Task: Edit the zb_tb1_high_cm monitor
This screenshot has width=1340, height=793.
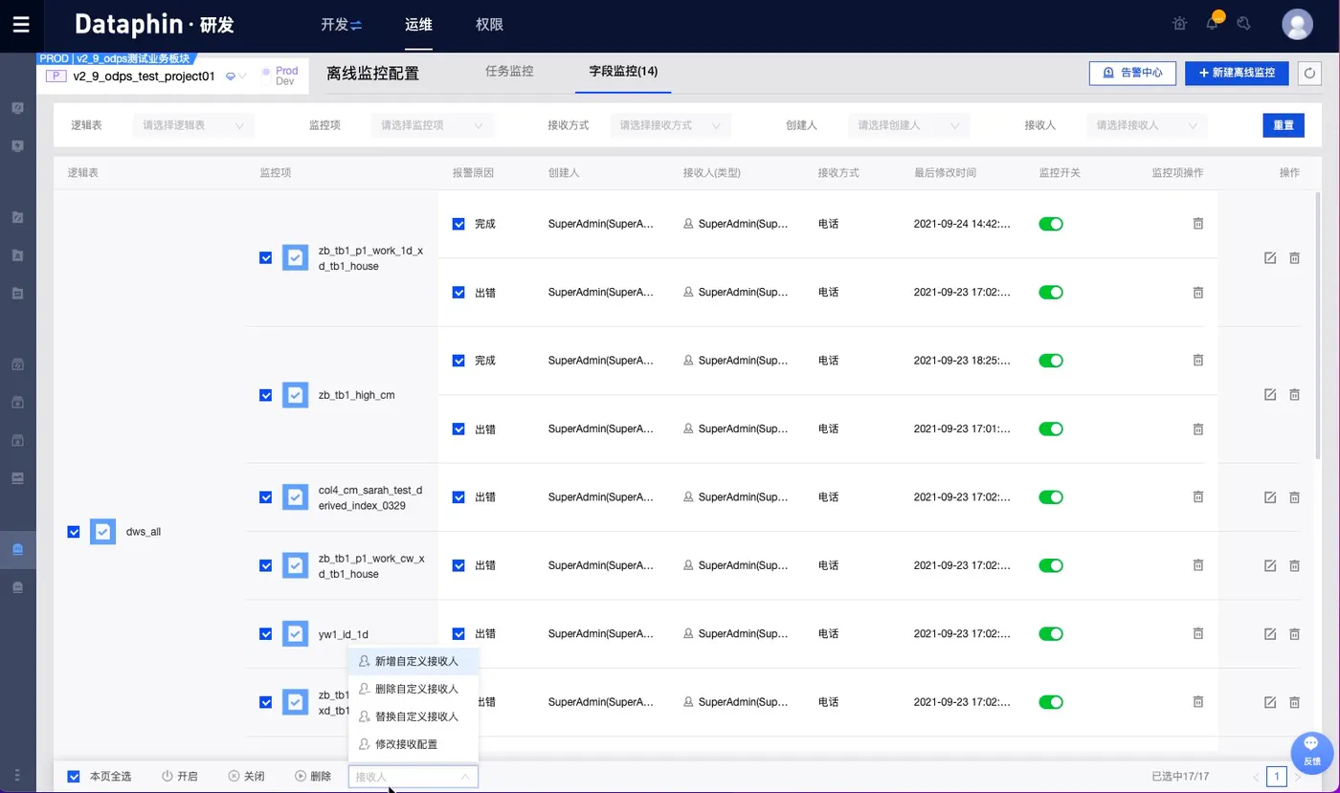Action: pyautogui.click(x=1270, y=394)
